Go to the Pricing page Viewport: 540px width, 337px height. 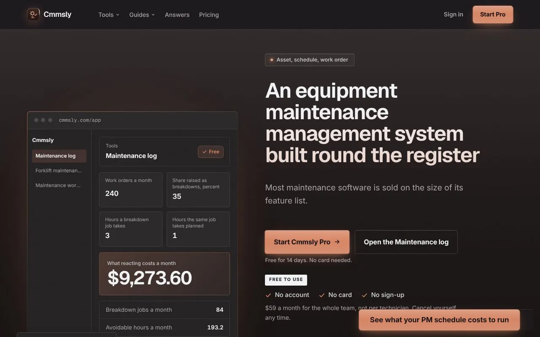(209, 15)
